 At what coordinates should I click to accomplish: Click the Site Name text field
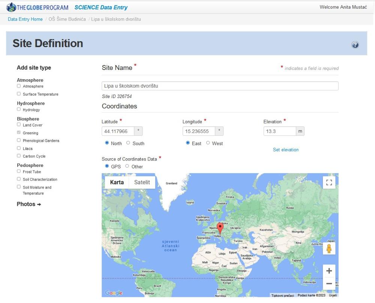click(x=220, y=86)
